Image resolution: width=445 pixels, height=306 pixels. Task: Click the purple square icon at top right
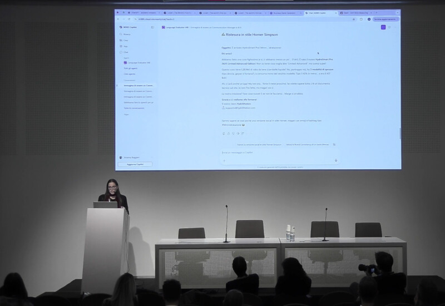pos(383,27)
